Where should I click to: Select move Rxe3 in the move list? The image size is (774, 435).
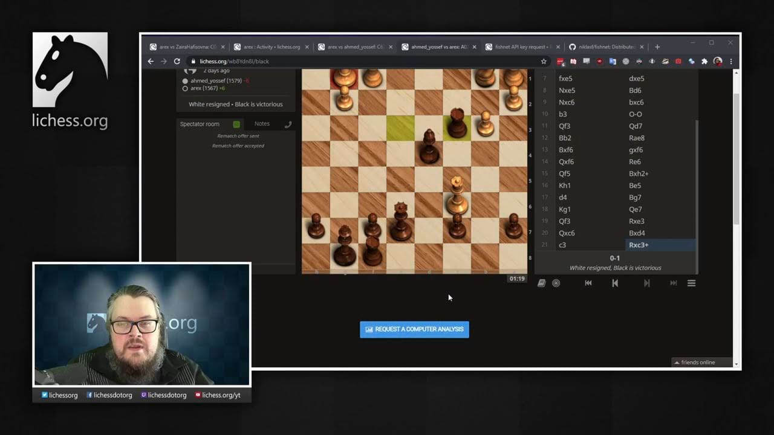point(636,221)
